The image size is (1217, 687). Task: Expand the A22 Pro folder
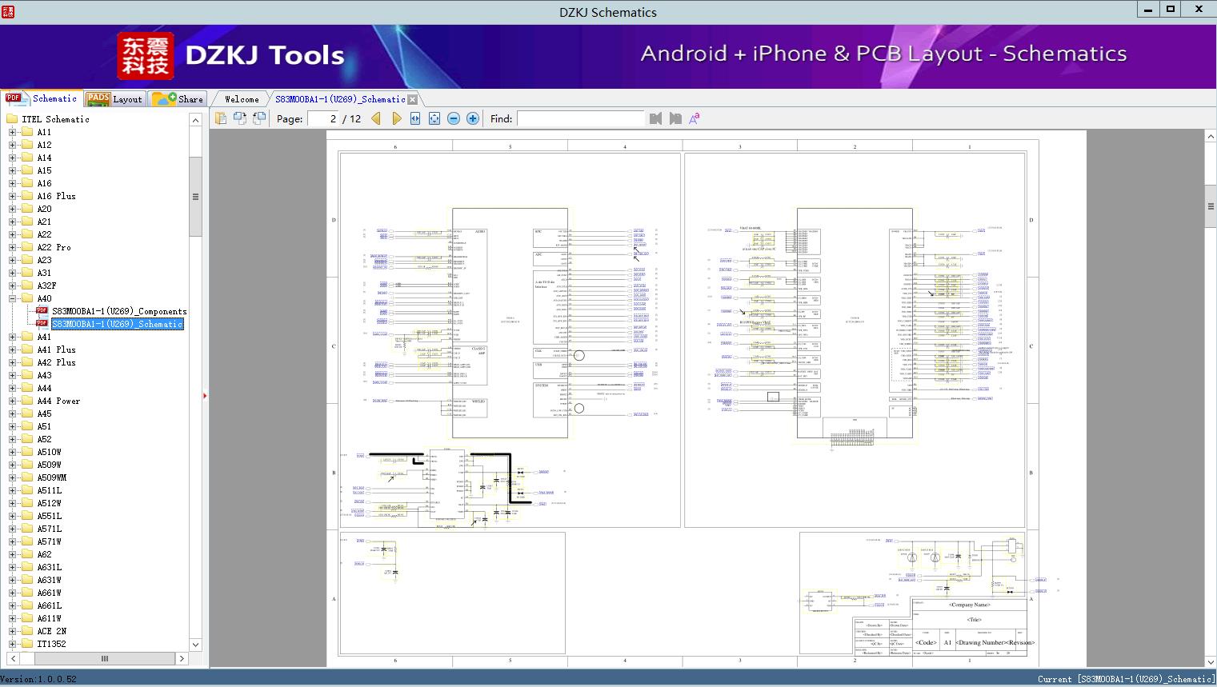pos(12,247)
